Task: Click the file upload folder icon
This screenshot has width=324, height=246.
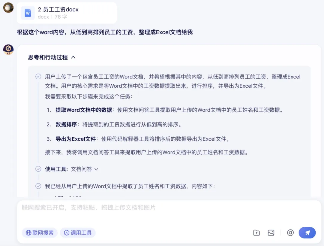Action: [256, 233]
